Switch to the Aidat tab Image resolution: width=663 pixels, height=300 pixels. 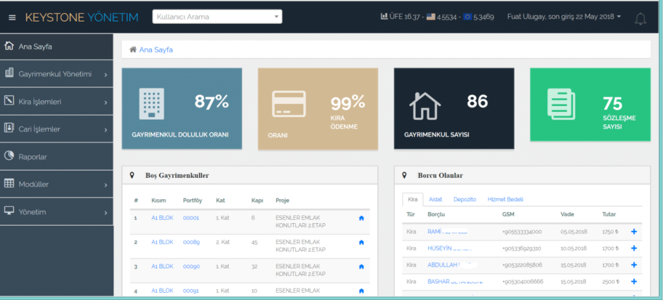coord(436,199)
